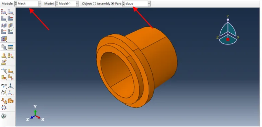
Task: Select the Seed Edges tool
Action: [x=10, y=11]
